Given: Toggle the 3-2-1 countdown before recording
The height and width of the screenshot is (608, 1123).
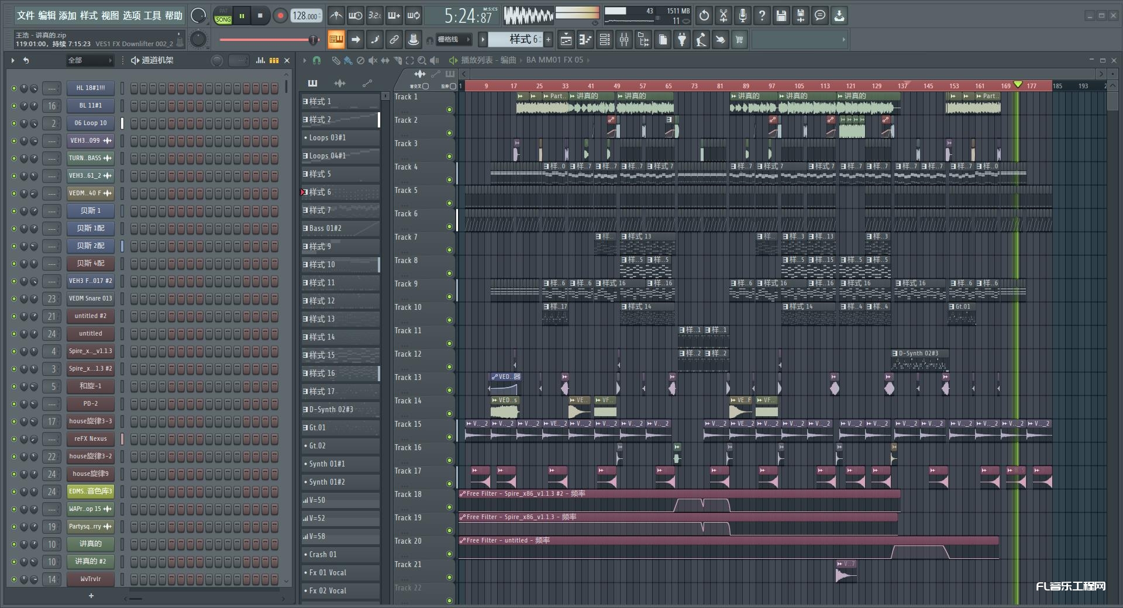Looking at the screenshot, I should coord(374,16).
